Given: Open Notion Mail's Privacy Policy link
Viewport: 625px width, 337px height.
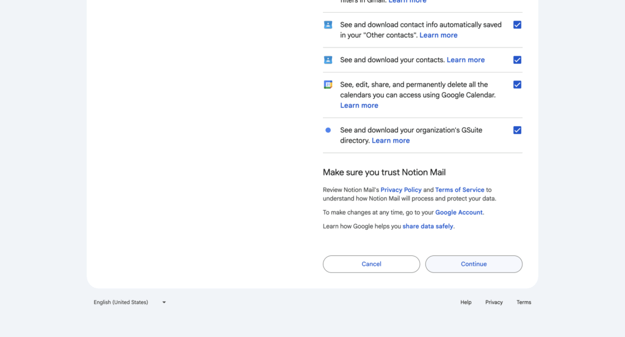Looking at the screenshot, I should (x=401, y=190).
